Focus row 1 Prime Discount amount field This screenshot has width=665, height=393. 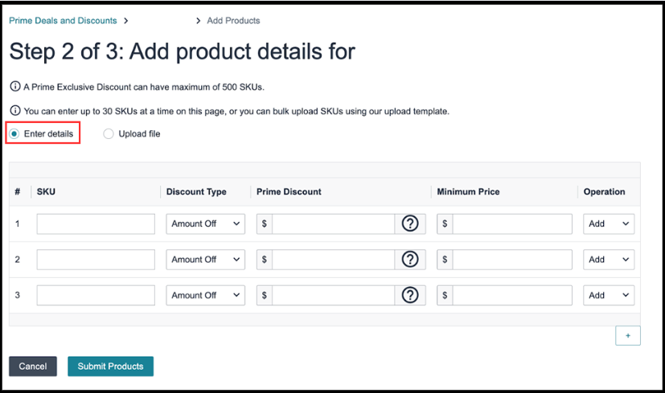pyautogui.click(x=334, y=223)
